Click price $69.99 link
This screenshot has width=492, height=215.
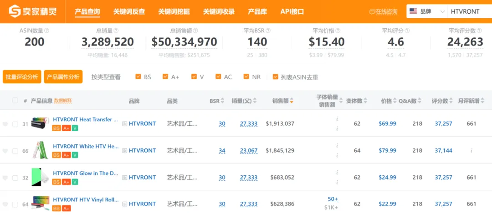click(387, 123)
